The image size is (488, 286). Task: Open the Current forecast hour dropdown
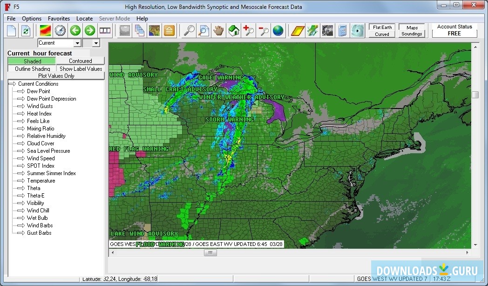(x=60, y=43)
